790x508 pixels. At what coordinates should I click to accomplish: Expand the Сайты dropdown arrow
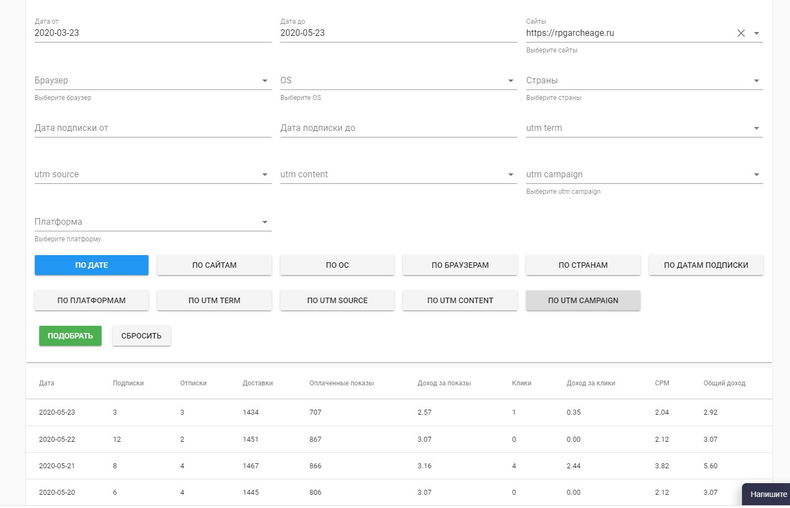(x=756, y=33)
